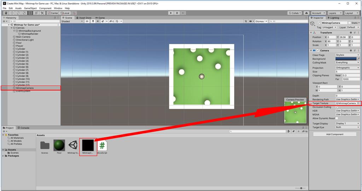Toggle scene lighting bulb icon
Image resolution: width=362 pixels, height=191 pixels.
(93, 21)
